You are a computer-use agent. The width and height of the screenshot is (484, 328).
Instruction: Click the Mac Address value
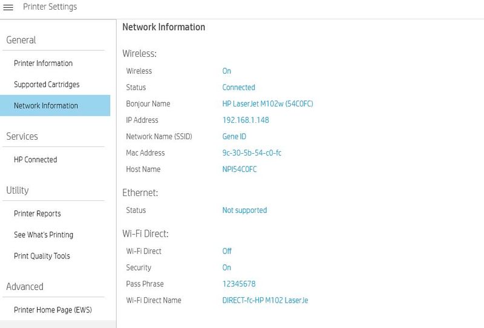click(x=252, y=153)
